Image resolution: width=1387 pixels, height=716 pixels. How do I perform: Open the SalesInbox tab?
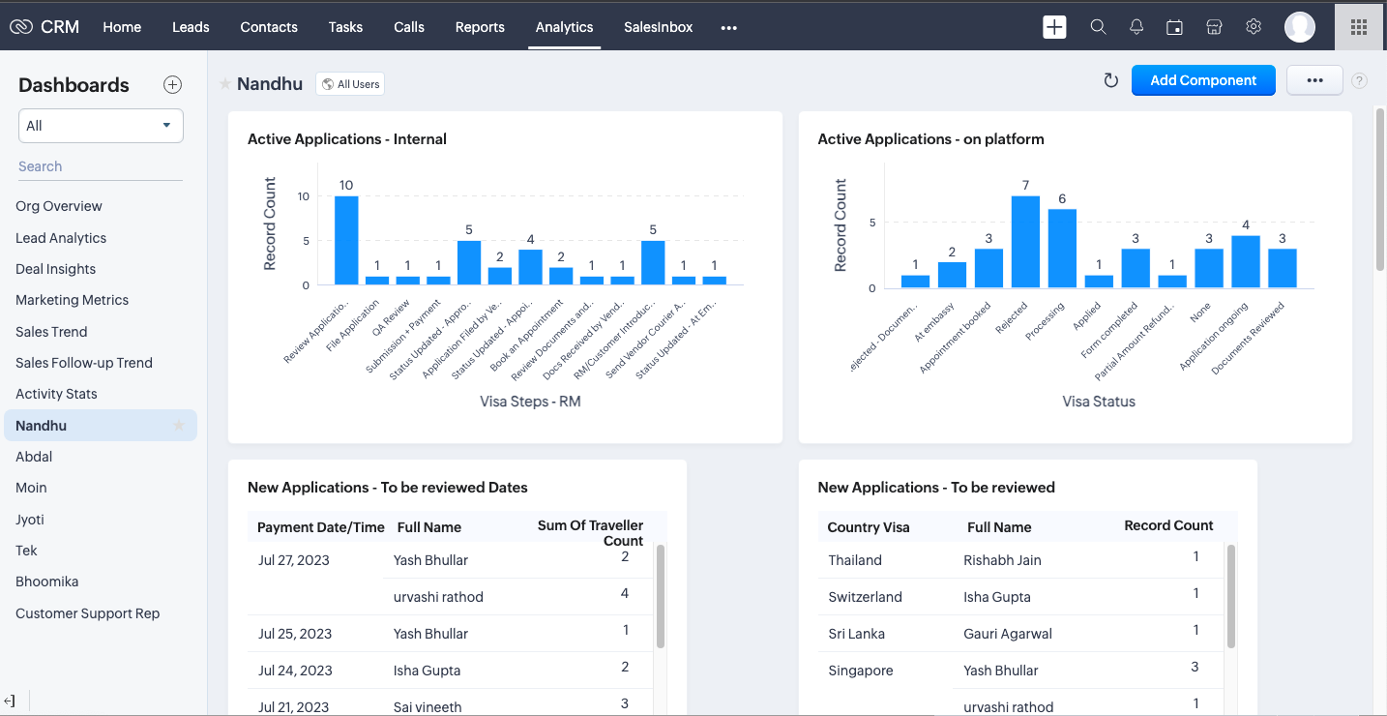(x=658, y=27)
